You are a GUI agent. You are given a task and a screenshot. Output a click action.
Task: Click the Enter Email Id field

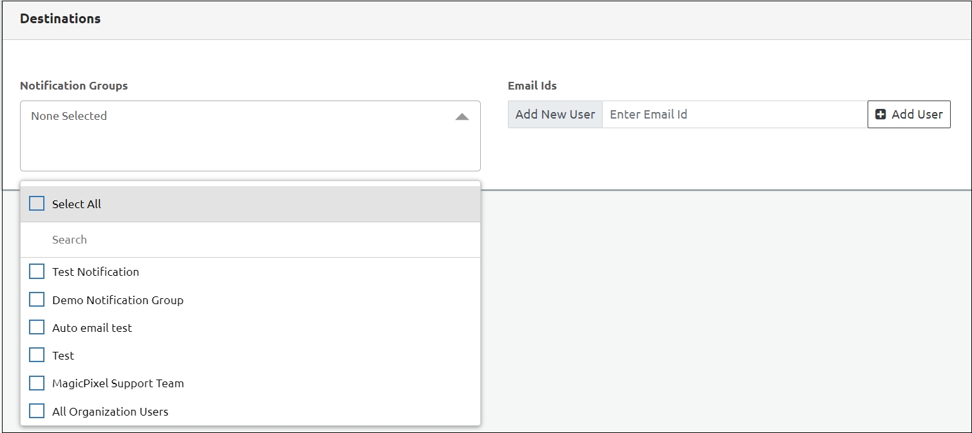coord(735,115)
